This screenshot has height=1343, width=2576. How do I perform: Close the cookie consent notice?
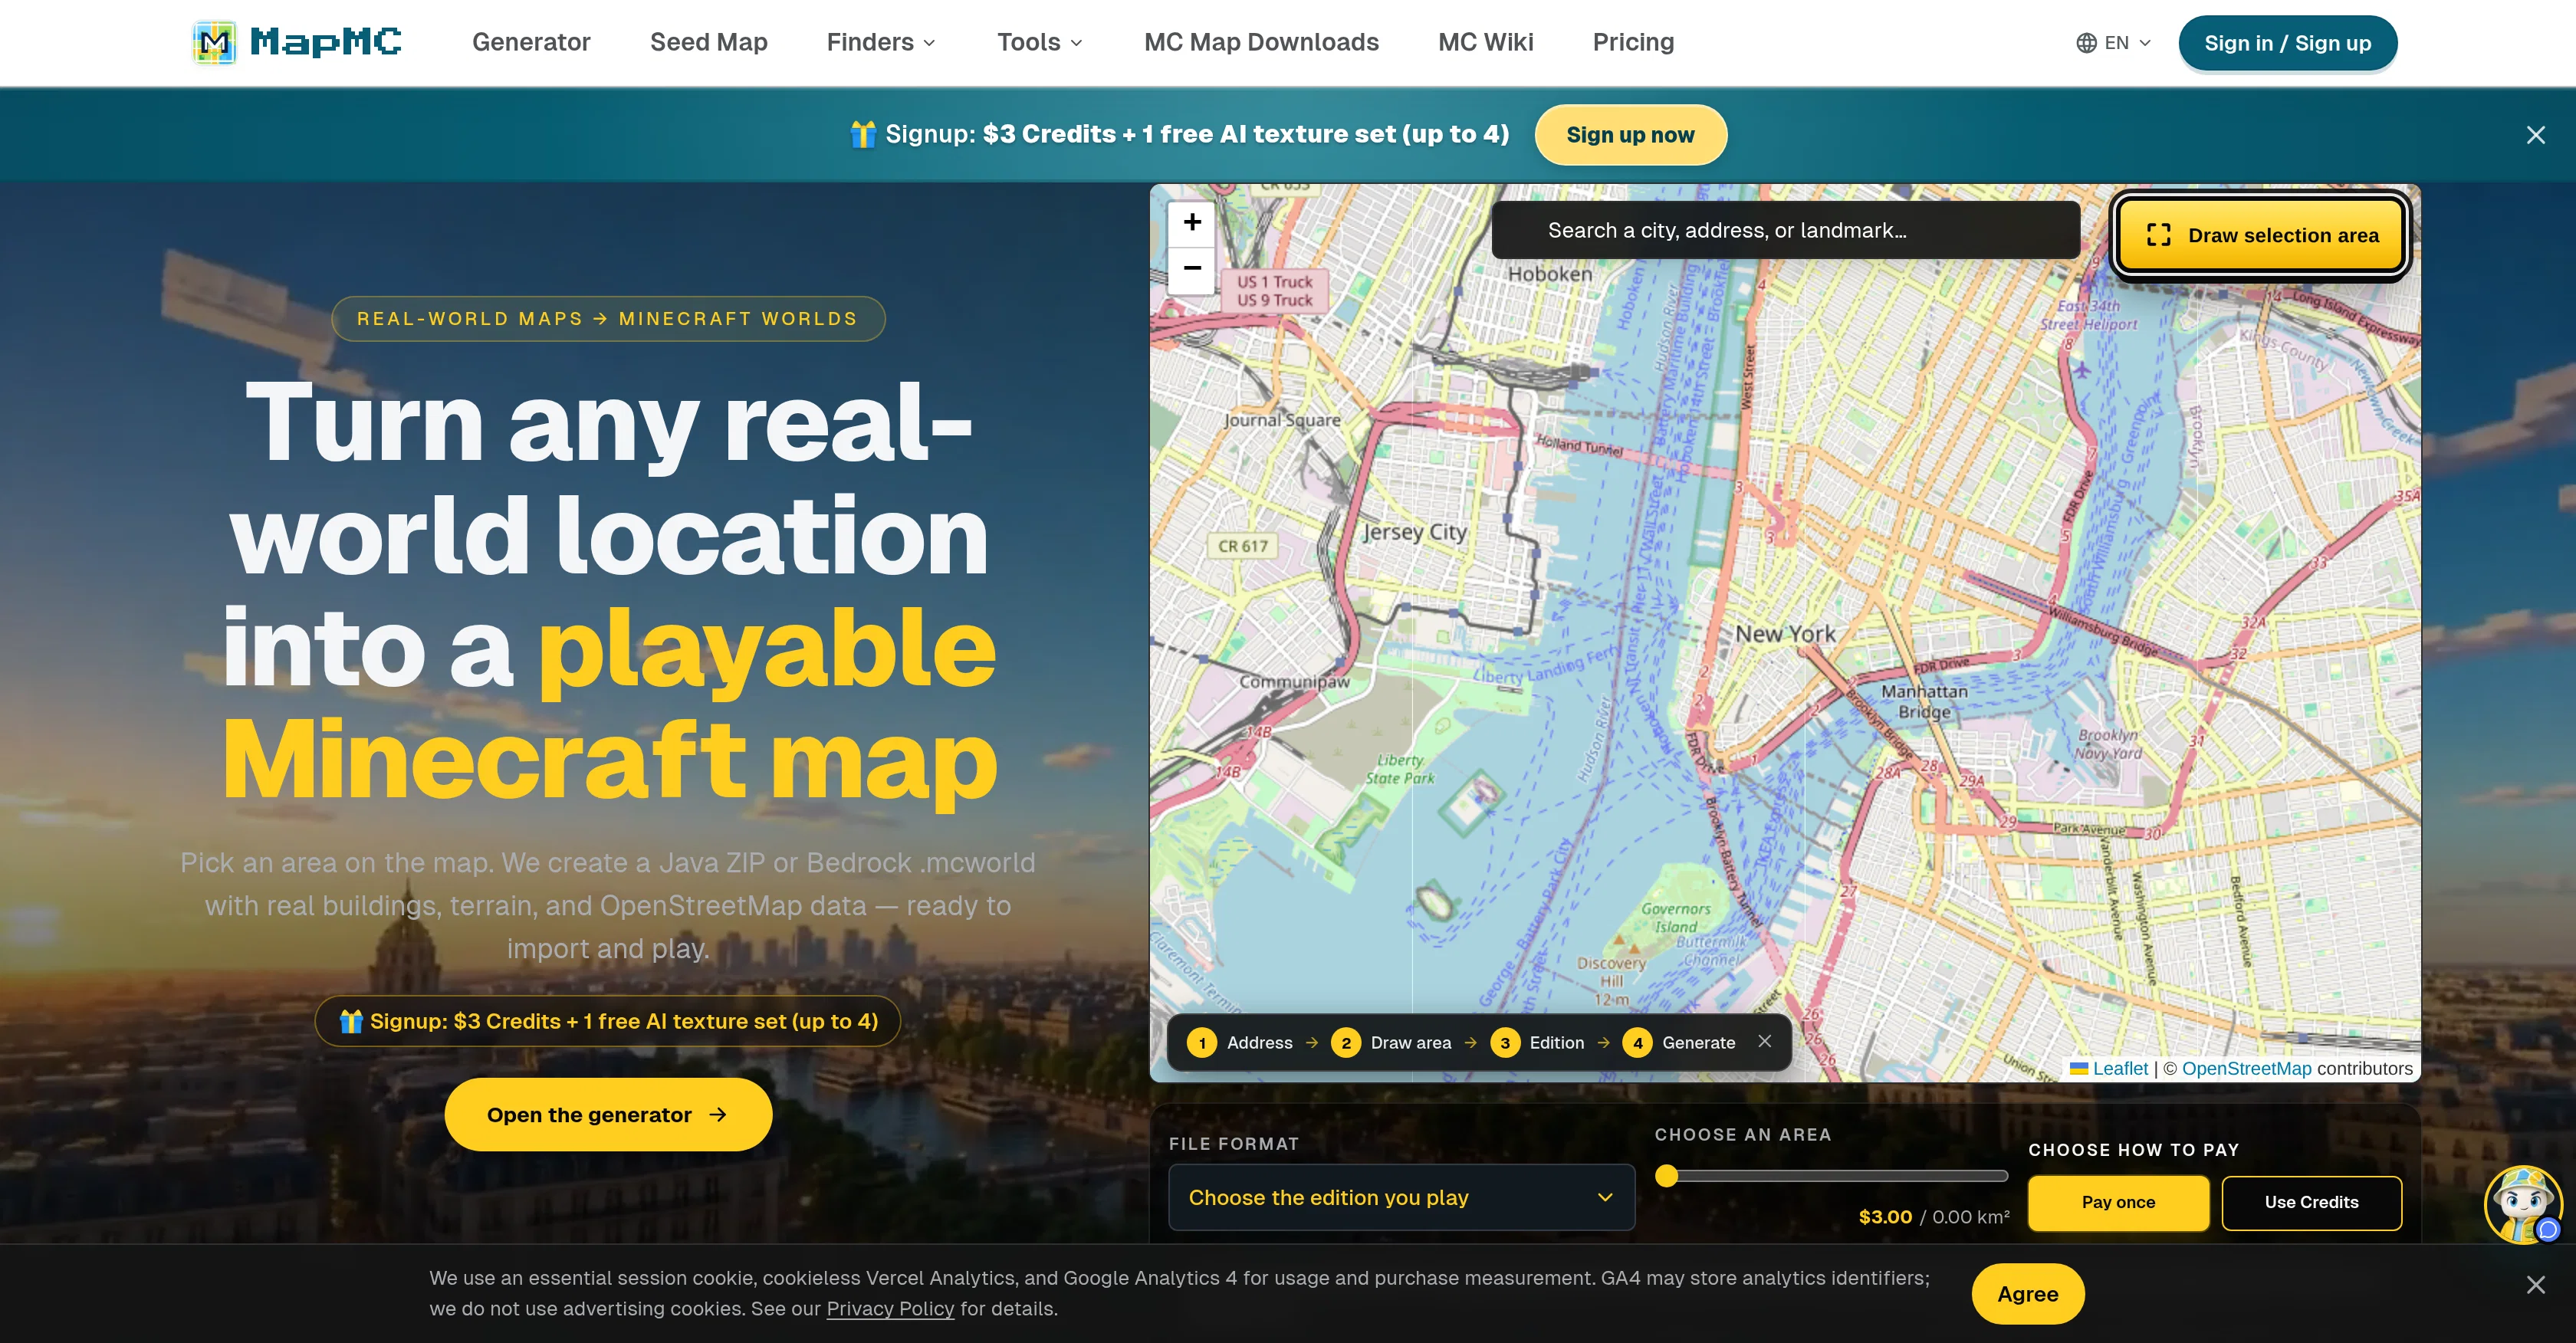point(2535,1284)
